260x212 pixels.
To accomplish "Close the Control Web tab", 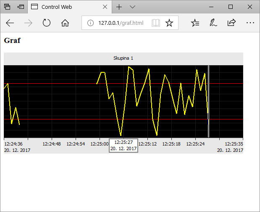I will click(x=105, y=7).
